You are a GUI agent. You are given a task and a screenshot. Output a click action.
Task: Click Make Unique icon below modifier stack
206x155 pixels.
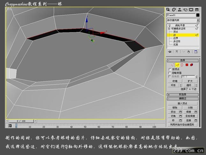[184, 52]
